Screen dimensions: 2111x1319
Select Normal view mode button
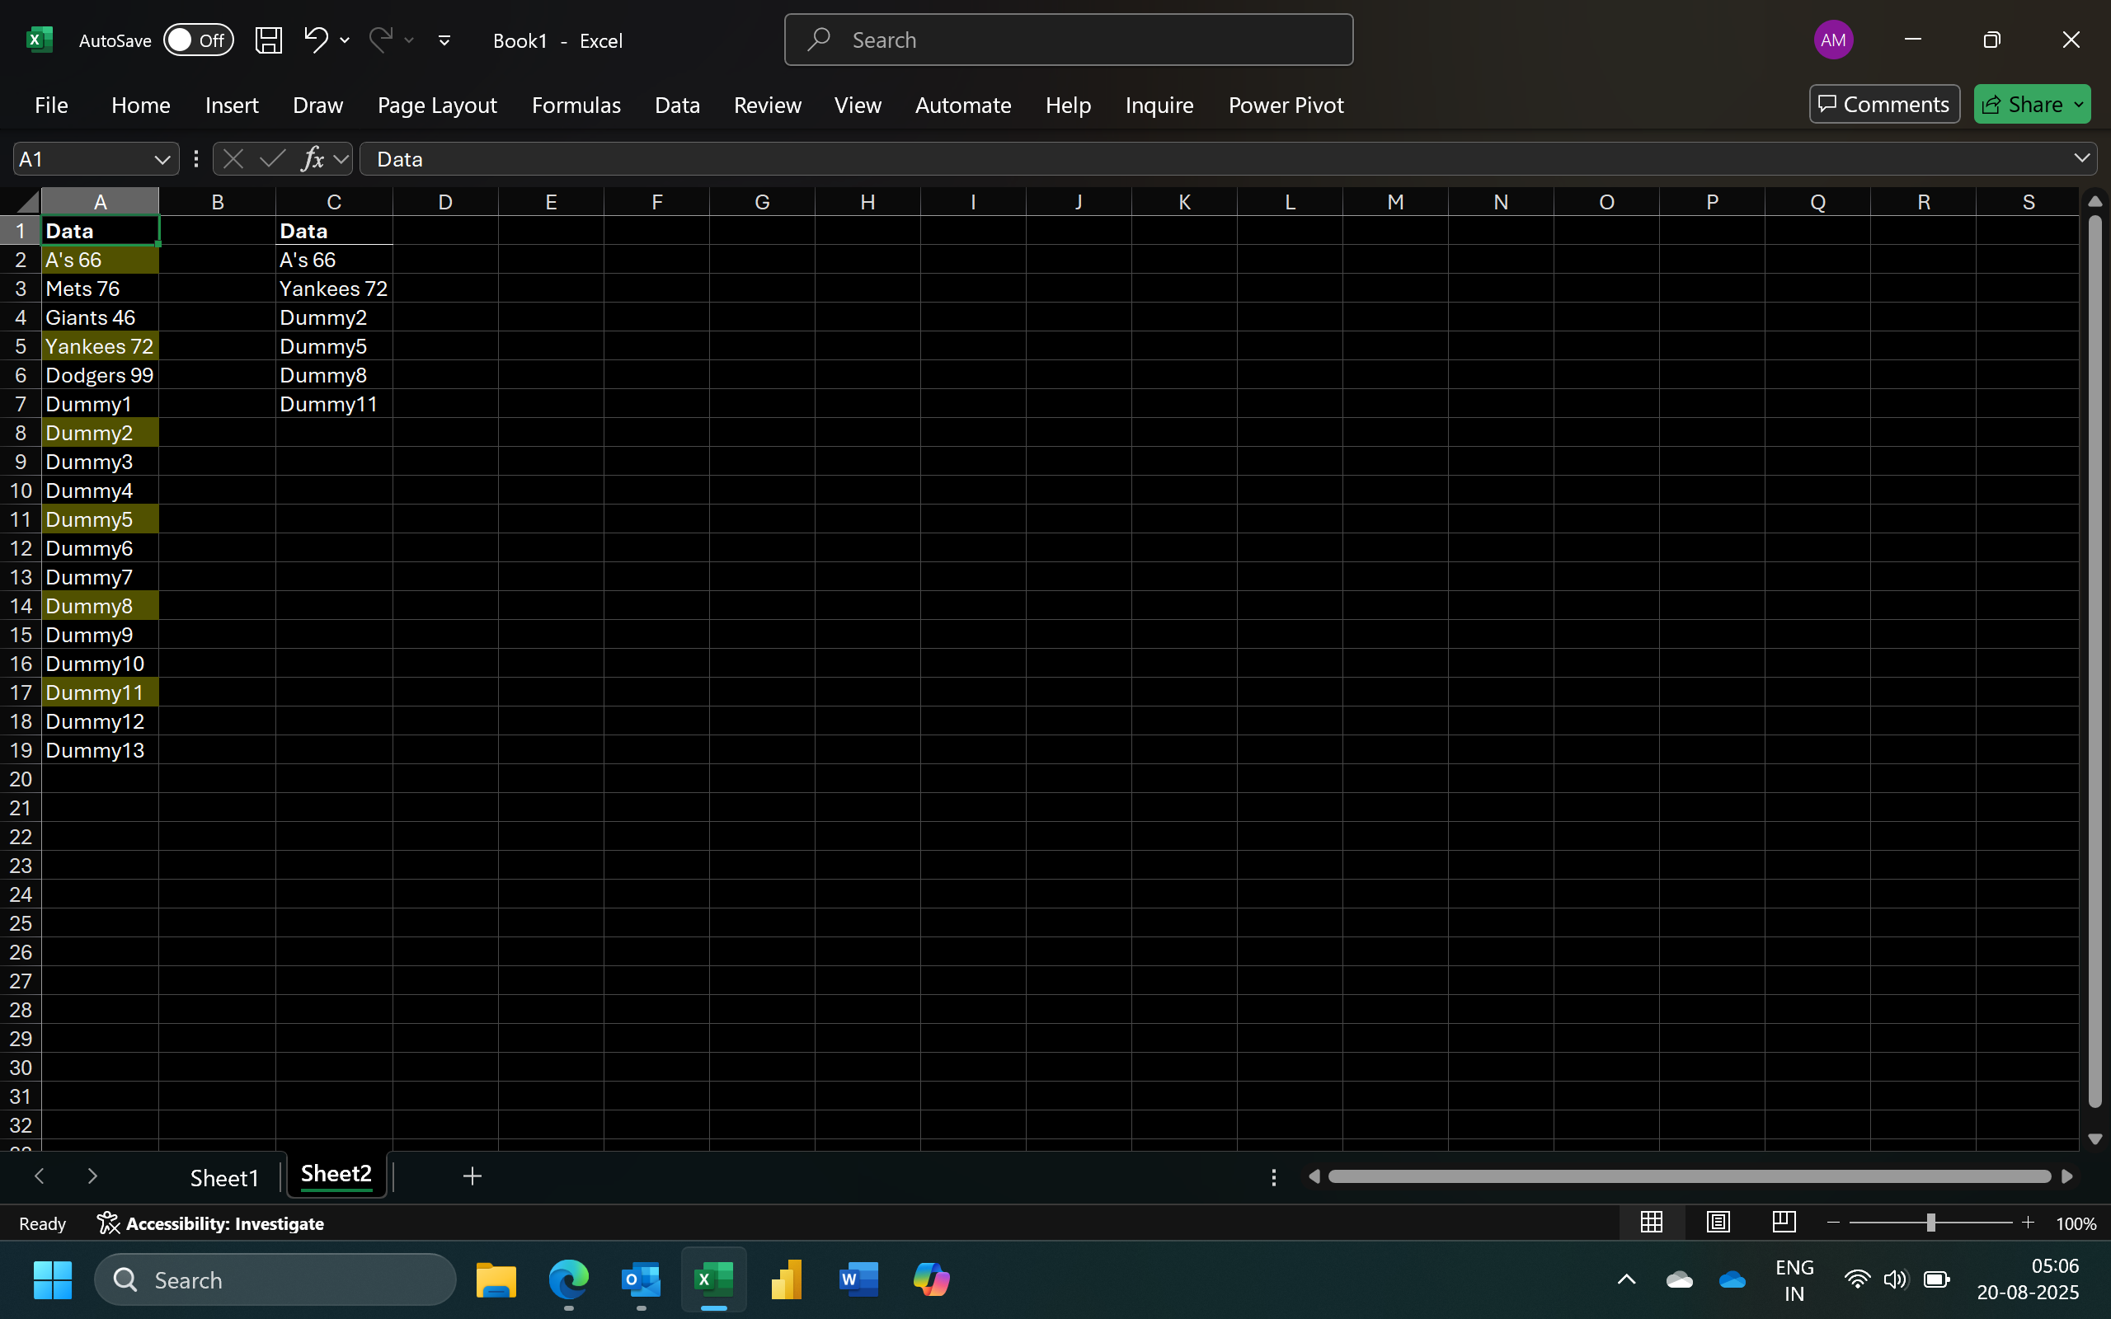click(x=1652, y=1223)
